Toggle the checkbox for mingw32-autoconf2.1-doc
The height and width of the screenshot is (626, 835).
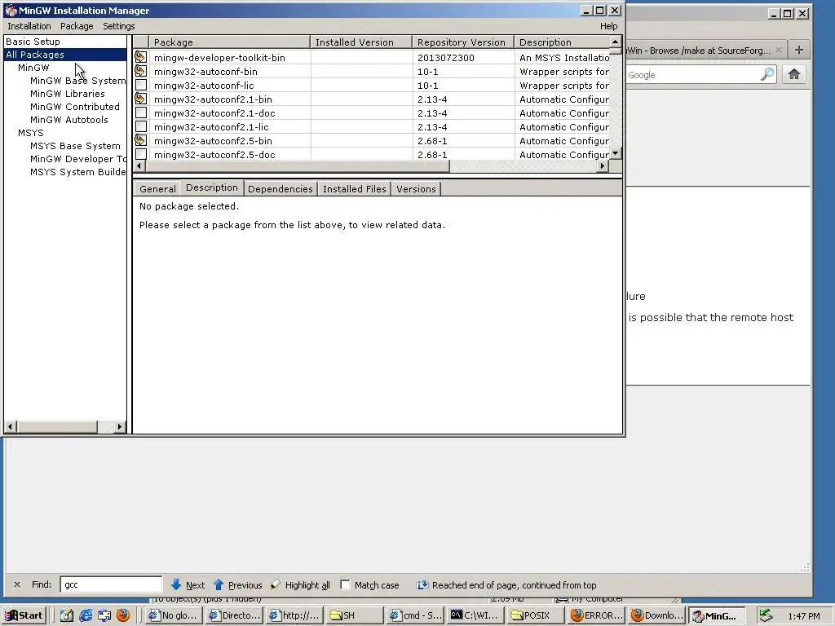pos(141,112)
